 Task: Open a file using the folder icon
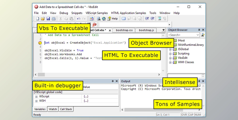(x=43, y=19)
